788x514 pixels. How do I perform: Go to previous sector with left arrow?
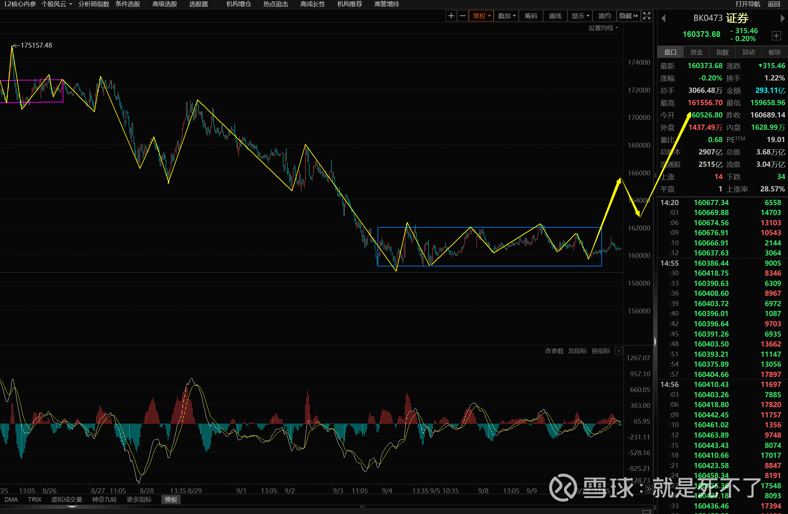(x=663, y=18)
